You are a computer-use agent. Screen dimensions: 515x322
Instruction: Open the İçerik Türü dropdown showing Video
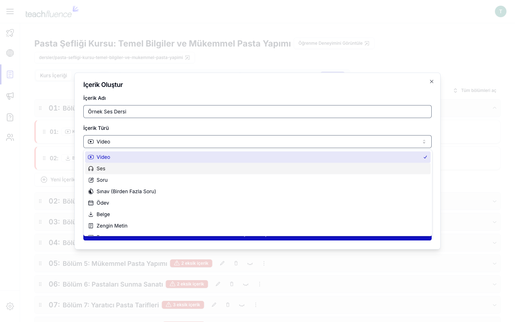click(257, 142)
